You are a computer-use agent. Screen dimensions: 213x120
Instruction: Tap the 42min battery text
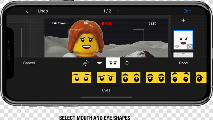[x=62, y=23]
